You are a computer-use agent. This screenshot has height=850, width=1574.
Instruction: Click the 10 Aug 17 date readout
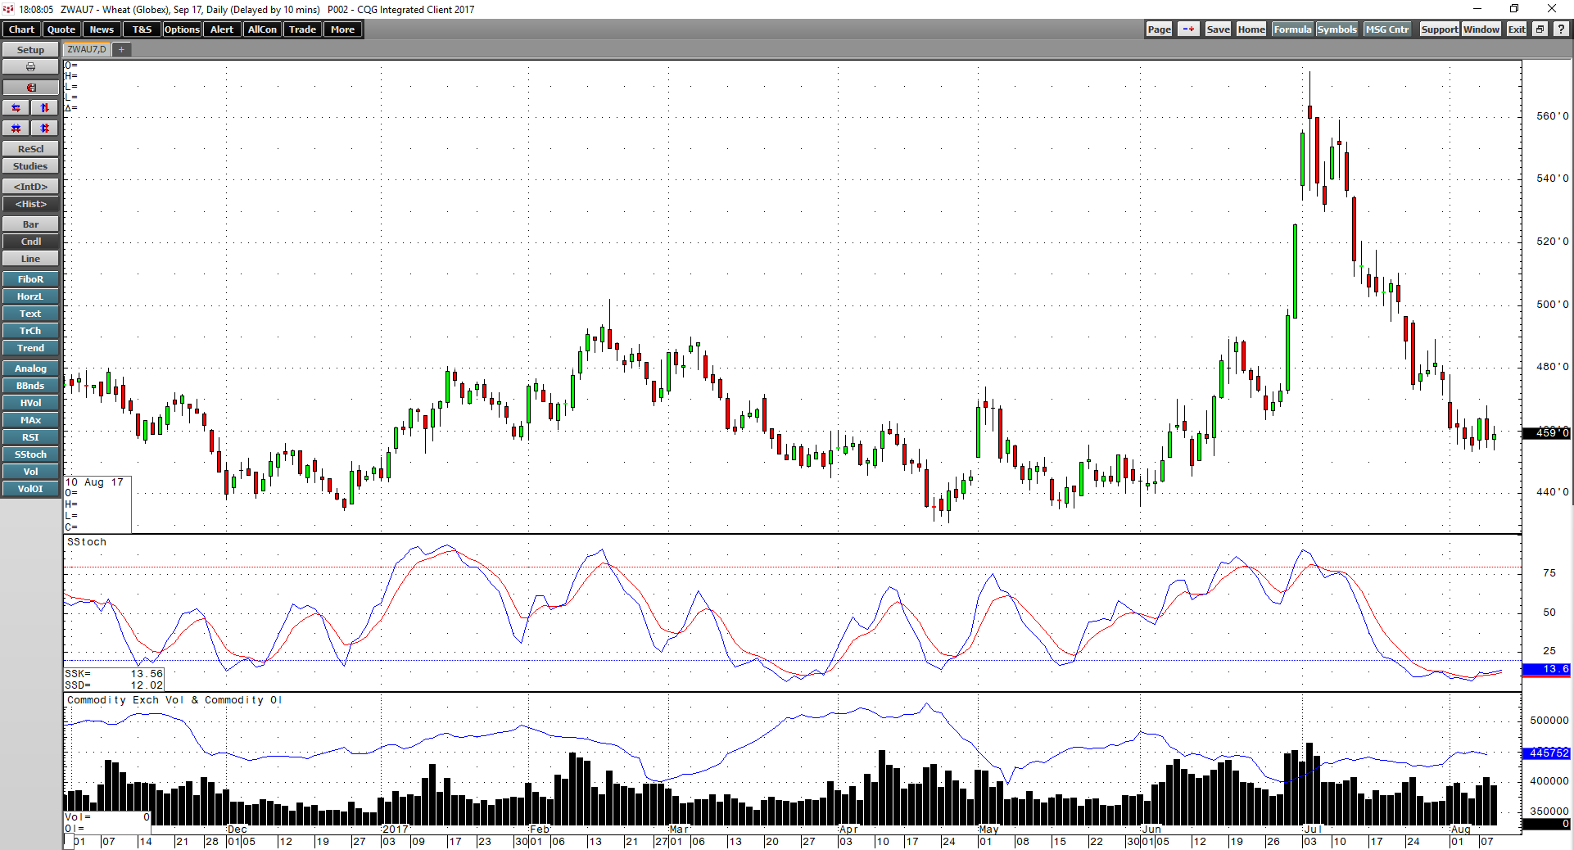[94, 482]
